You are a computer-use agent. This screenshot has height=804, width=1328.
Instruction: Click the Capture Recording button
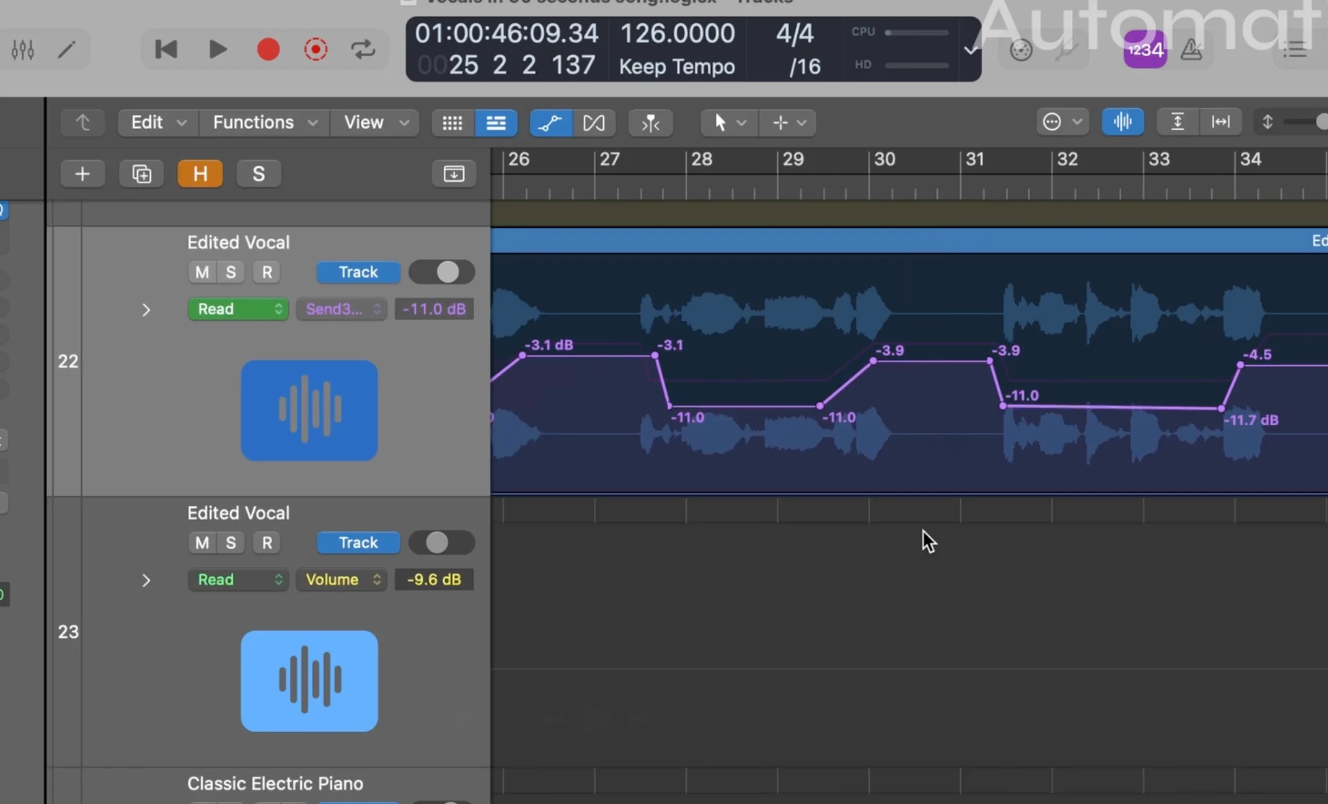(x=315, y=50)
